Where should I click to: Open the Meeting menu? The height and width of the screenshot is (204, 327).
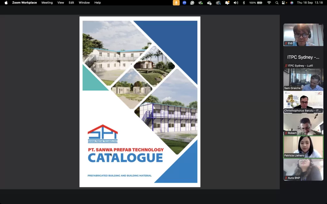(47, 3)
